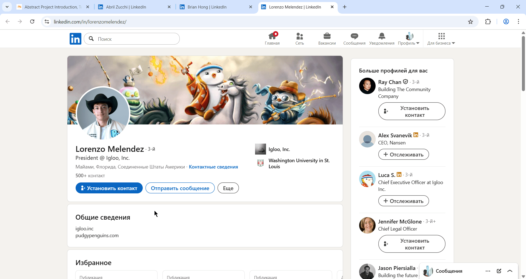Click Luca S. penguin avatar
526x279 pixels.
[367, 179]
